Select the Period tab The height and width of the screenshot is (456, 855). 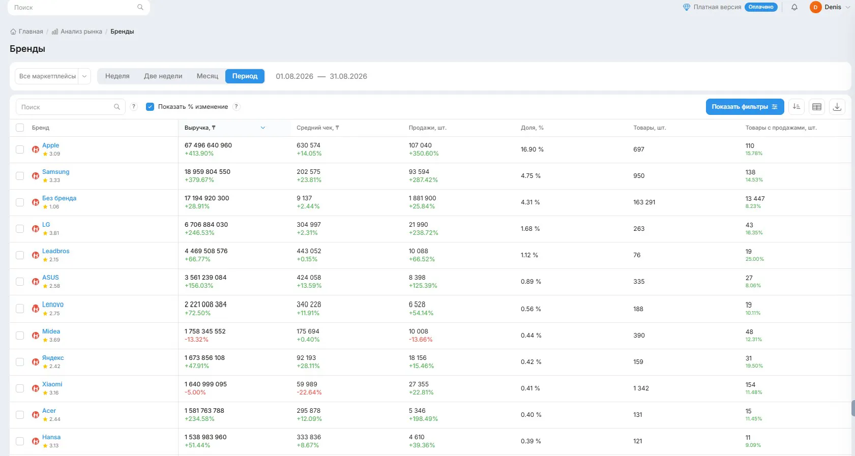click(245, 76)
